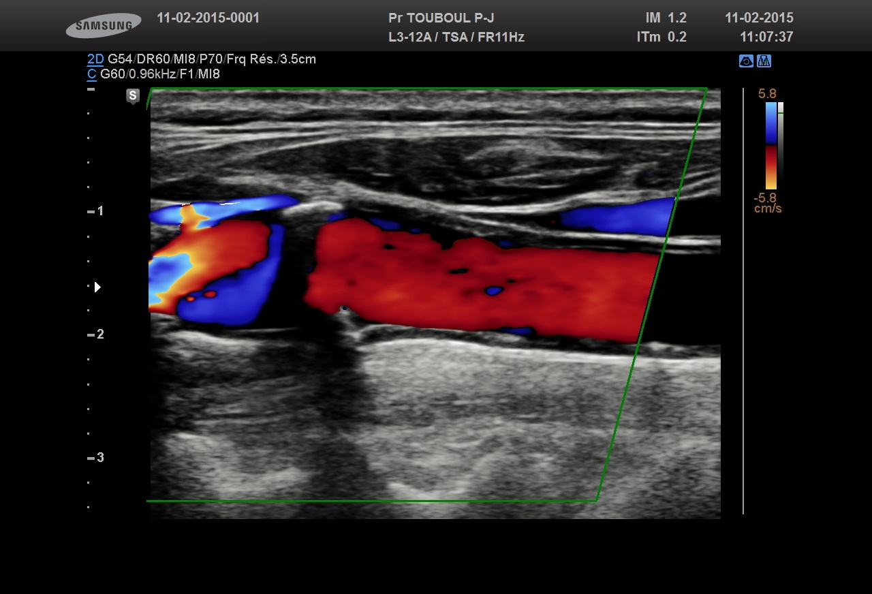Select the C color mode label
This screenshot has width=872, height=594.
[x=91, y=74]
